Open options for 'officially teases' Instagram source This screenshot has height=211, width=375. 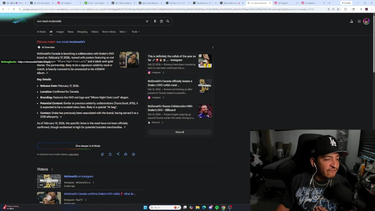click(163, 97)
